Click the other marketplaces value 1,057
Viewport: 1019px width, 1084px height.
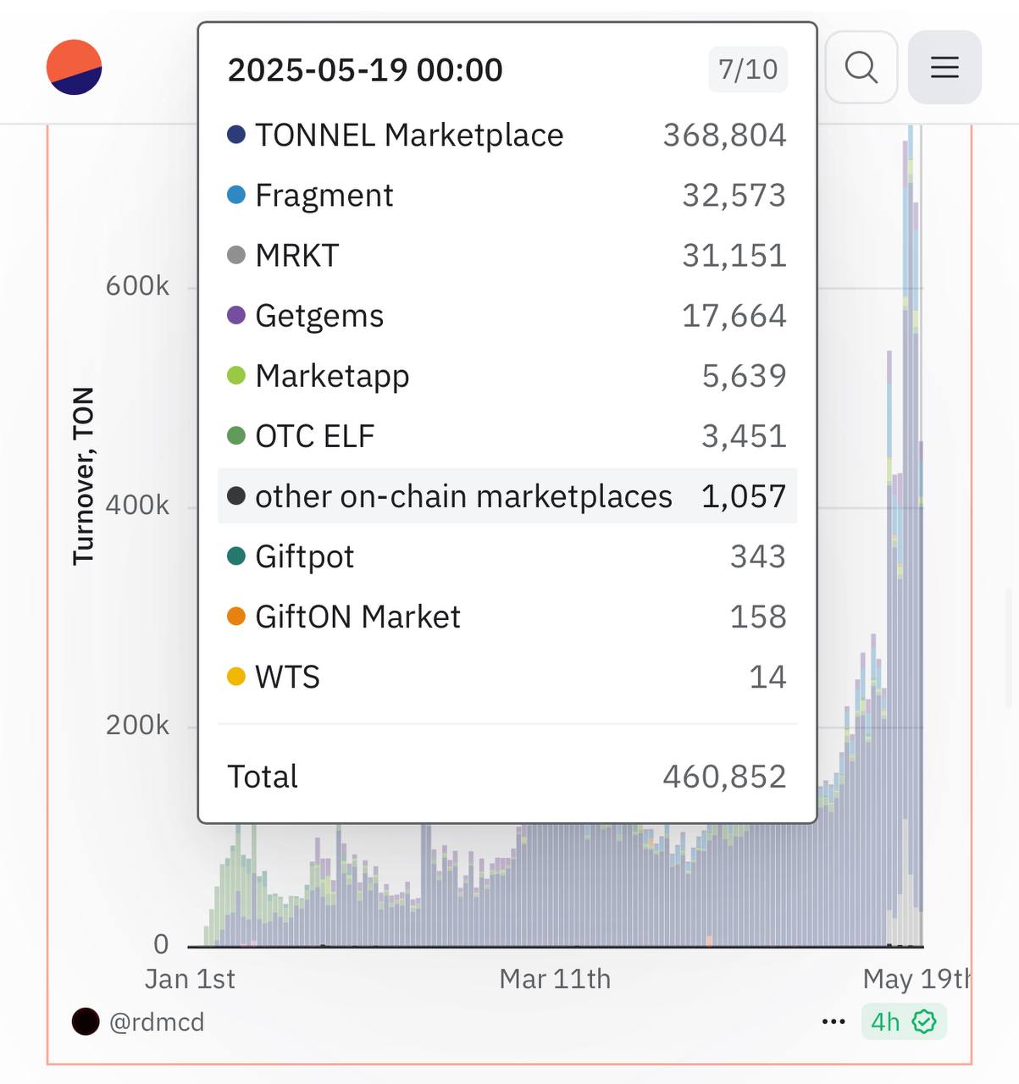coord(745,496)
